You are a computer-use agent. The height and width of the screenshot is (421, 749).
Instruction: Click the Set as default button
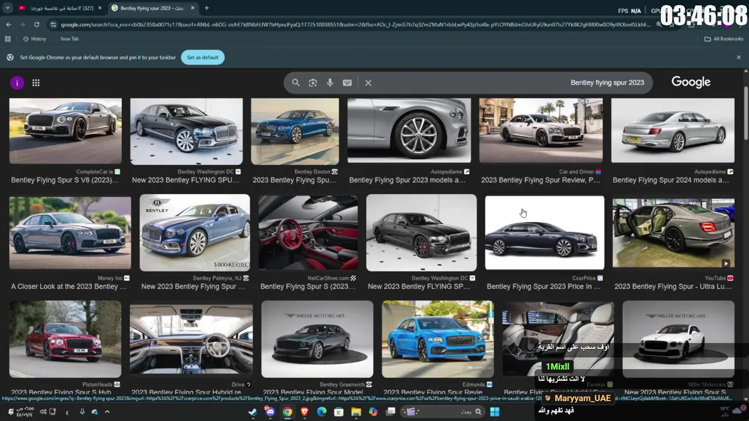202,57
